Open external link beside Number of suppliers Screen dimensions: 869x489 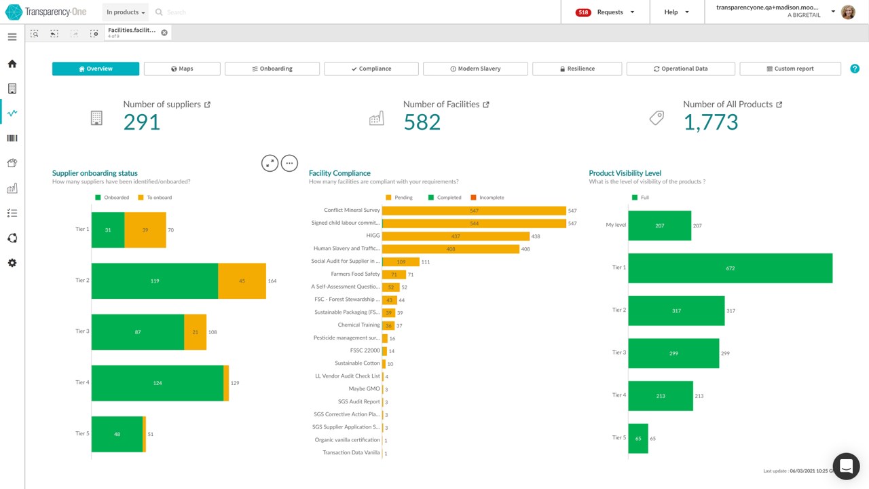(208, 105)
